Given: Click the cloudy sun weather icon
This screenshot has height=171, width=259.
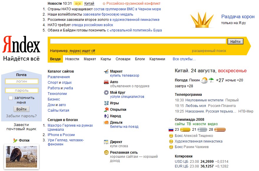Looking at the screenshot, I should pyautogui.click(x=204, y=80).
